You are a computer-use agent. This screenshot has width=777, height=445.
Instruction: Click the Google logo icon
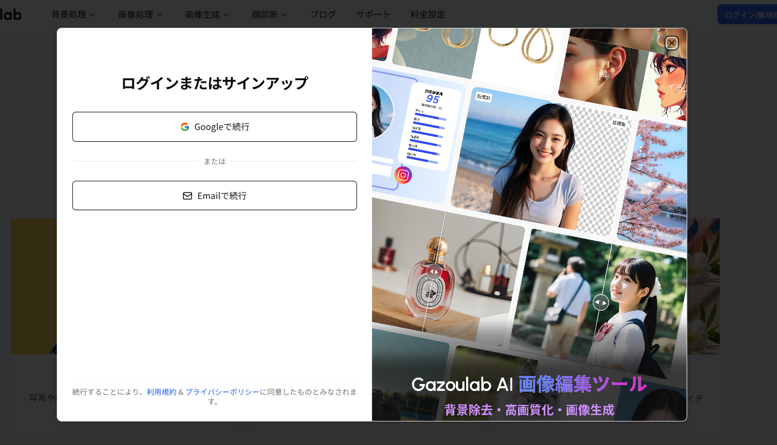point(185,127)
